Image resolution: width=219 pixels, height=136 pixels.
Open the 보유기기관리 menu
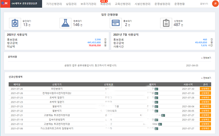[88, 4]
